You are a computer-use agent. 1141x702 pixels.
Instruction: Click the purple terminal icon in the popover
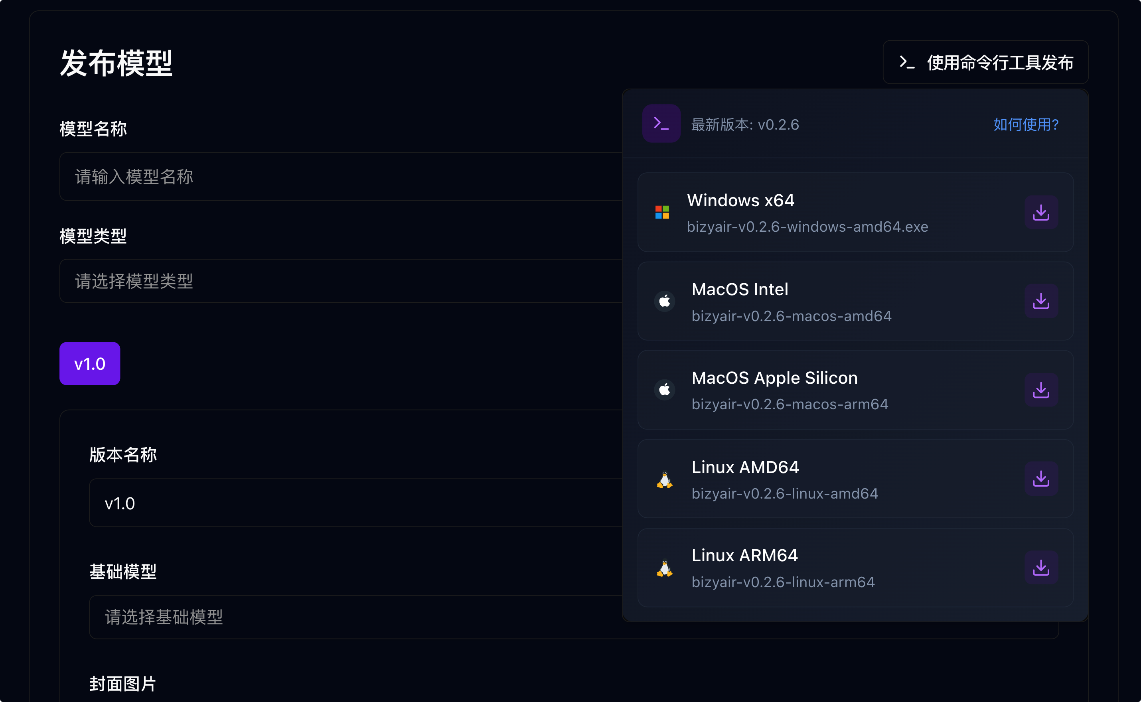point(661,124)
